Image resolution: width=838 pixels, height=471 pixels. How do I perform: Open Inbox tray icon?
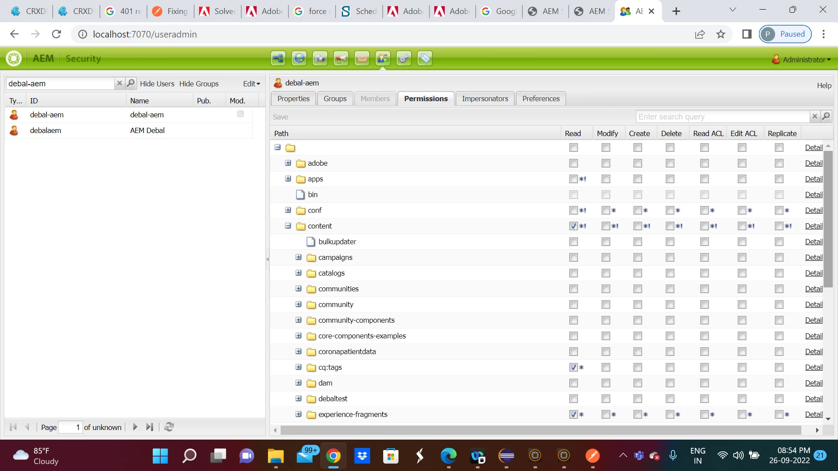click(x=362, y=58)
